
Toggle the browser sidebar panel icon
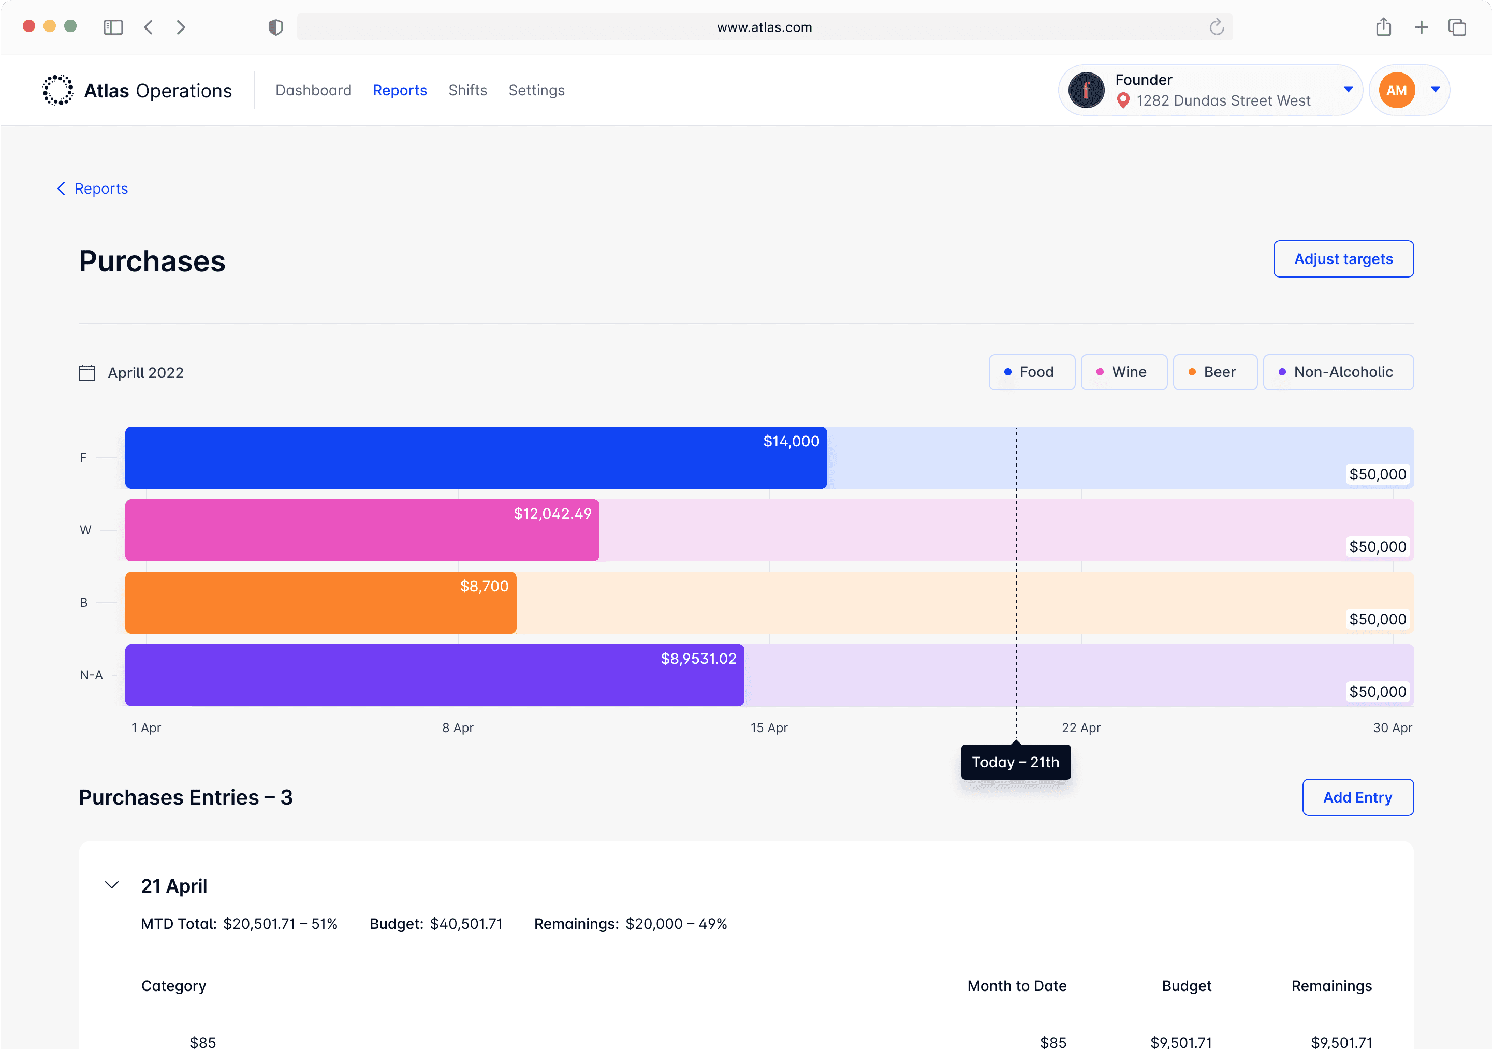click(113, 27)
